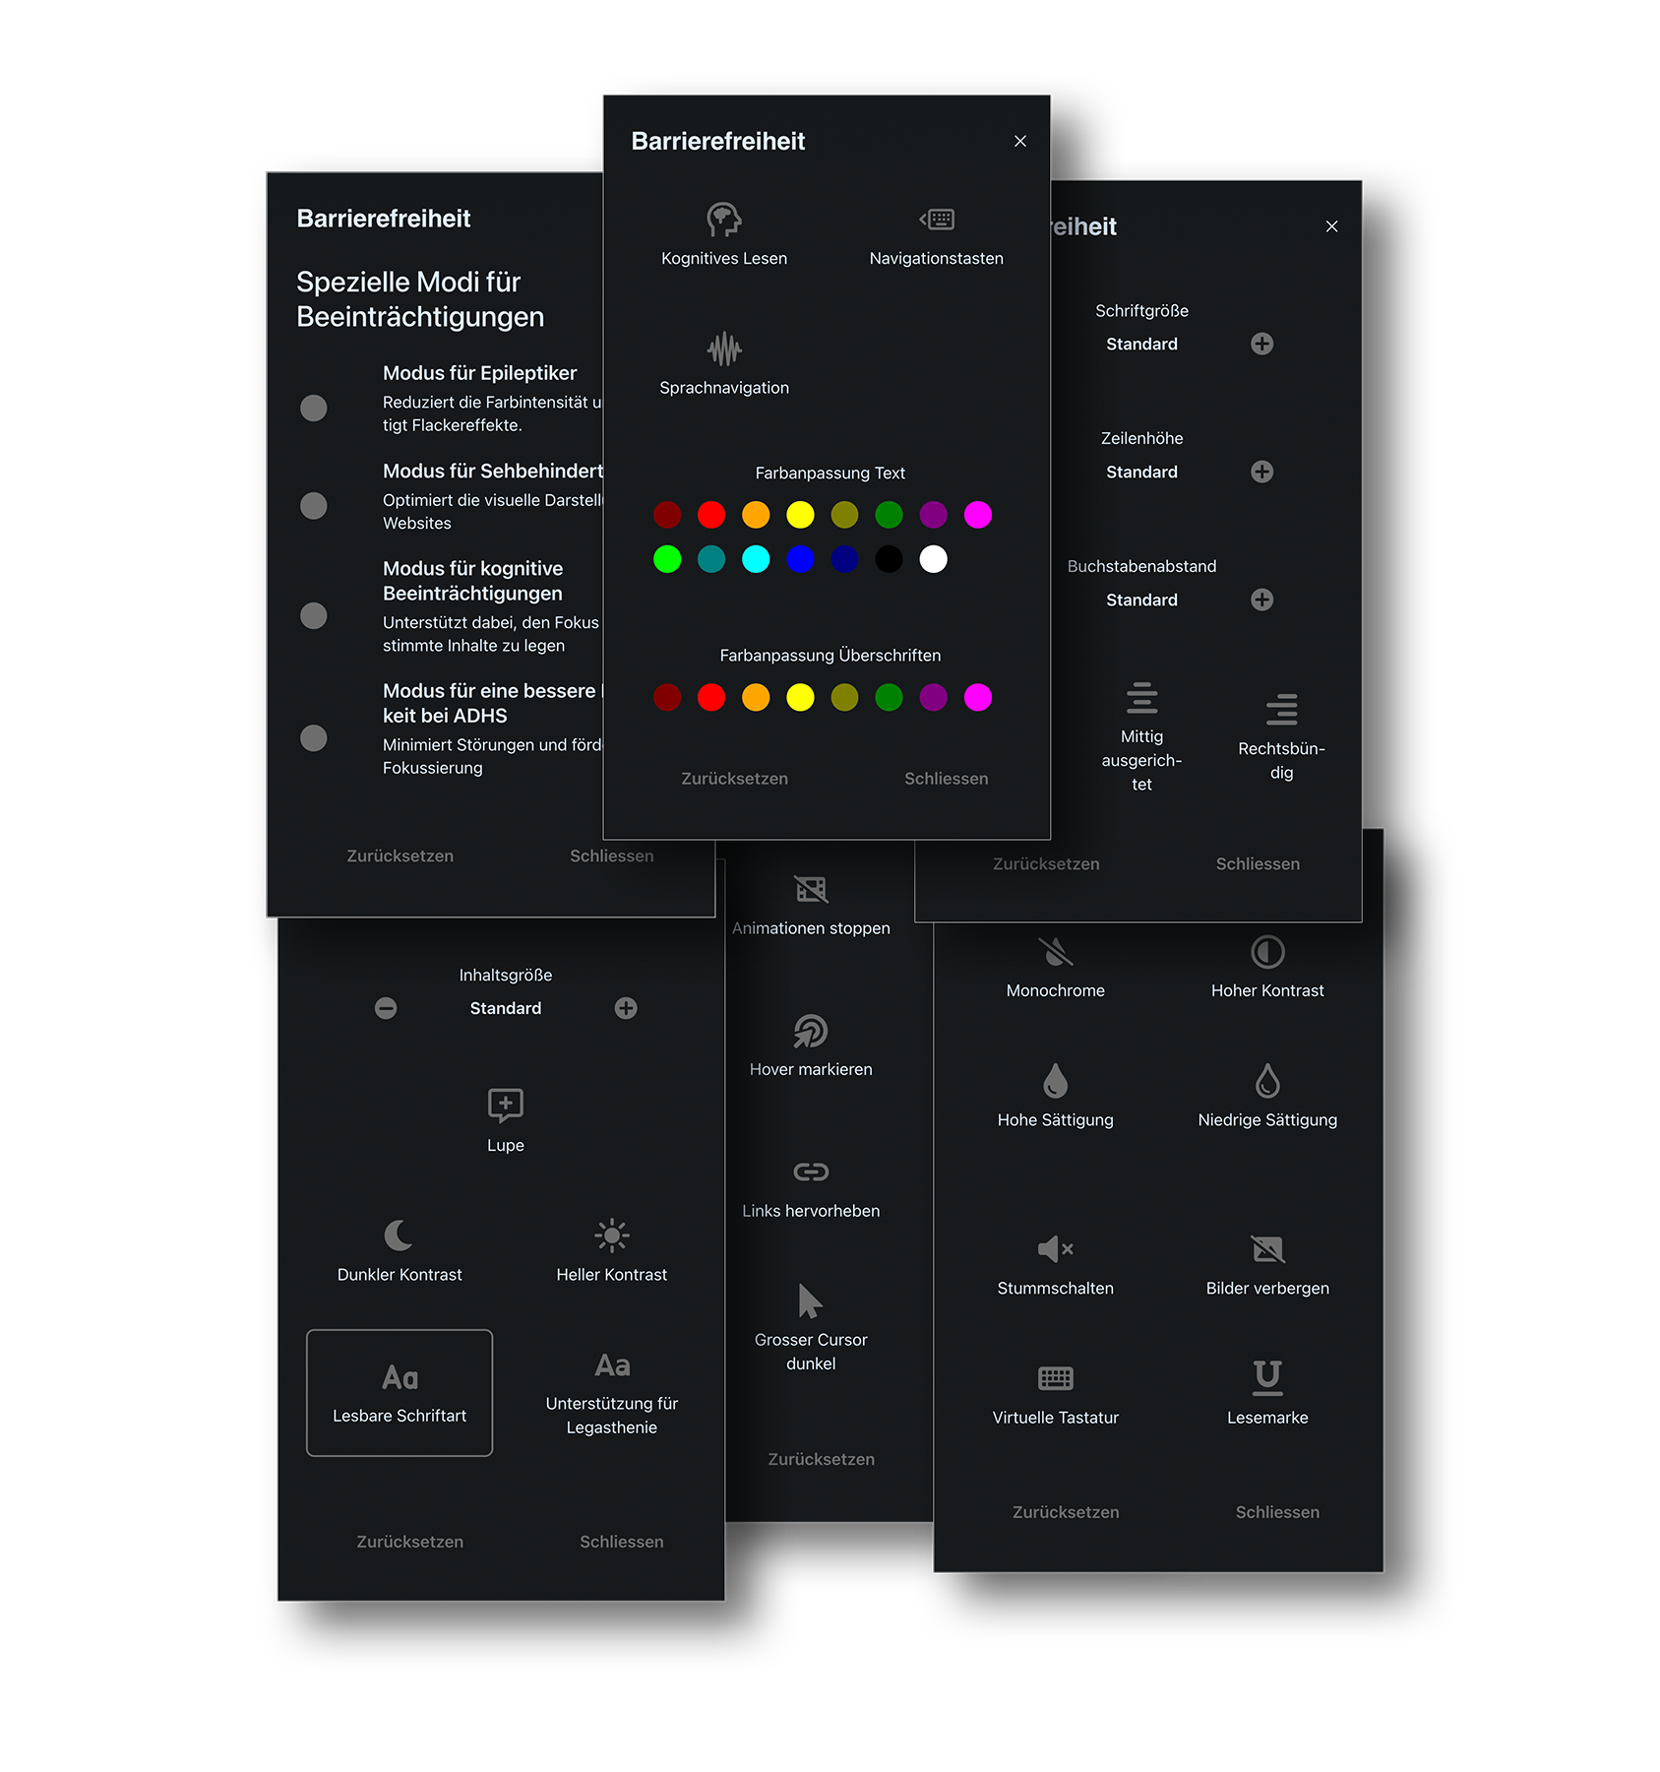Enable Bilder verbergen to hide images
1660x1772 pixels.
(1267, 1263)
